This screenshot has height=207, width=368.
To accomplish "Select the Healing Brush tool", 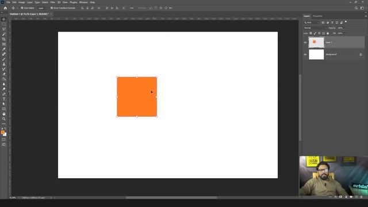I will coord(4,54).
